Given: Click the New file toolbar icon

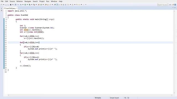Looking at the screenshot, I should tap(2, 5).
